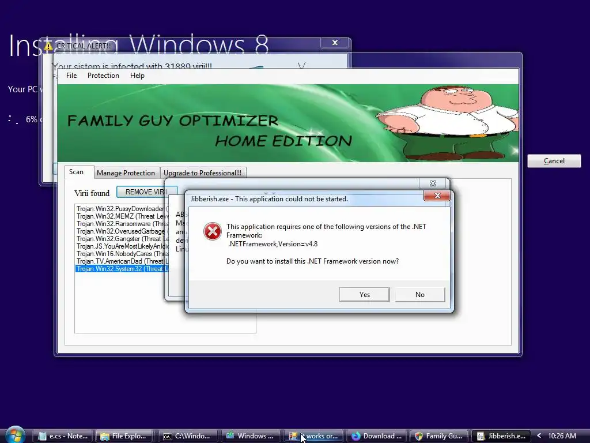
Task: Select Trojan.Win32.OverusedGarbage entry
Action: click(x=122, y=231)
